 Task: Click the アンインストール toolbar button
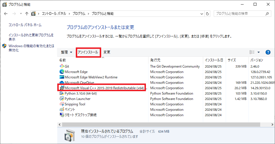pos(88,52)
